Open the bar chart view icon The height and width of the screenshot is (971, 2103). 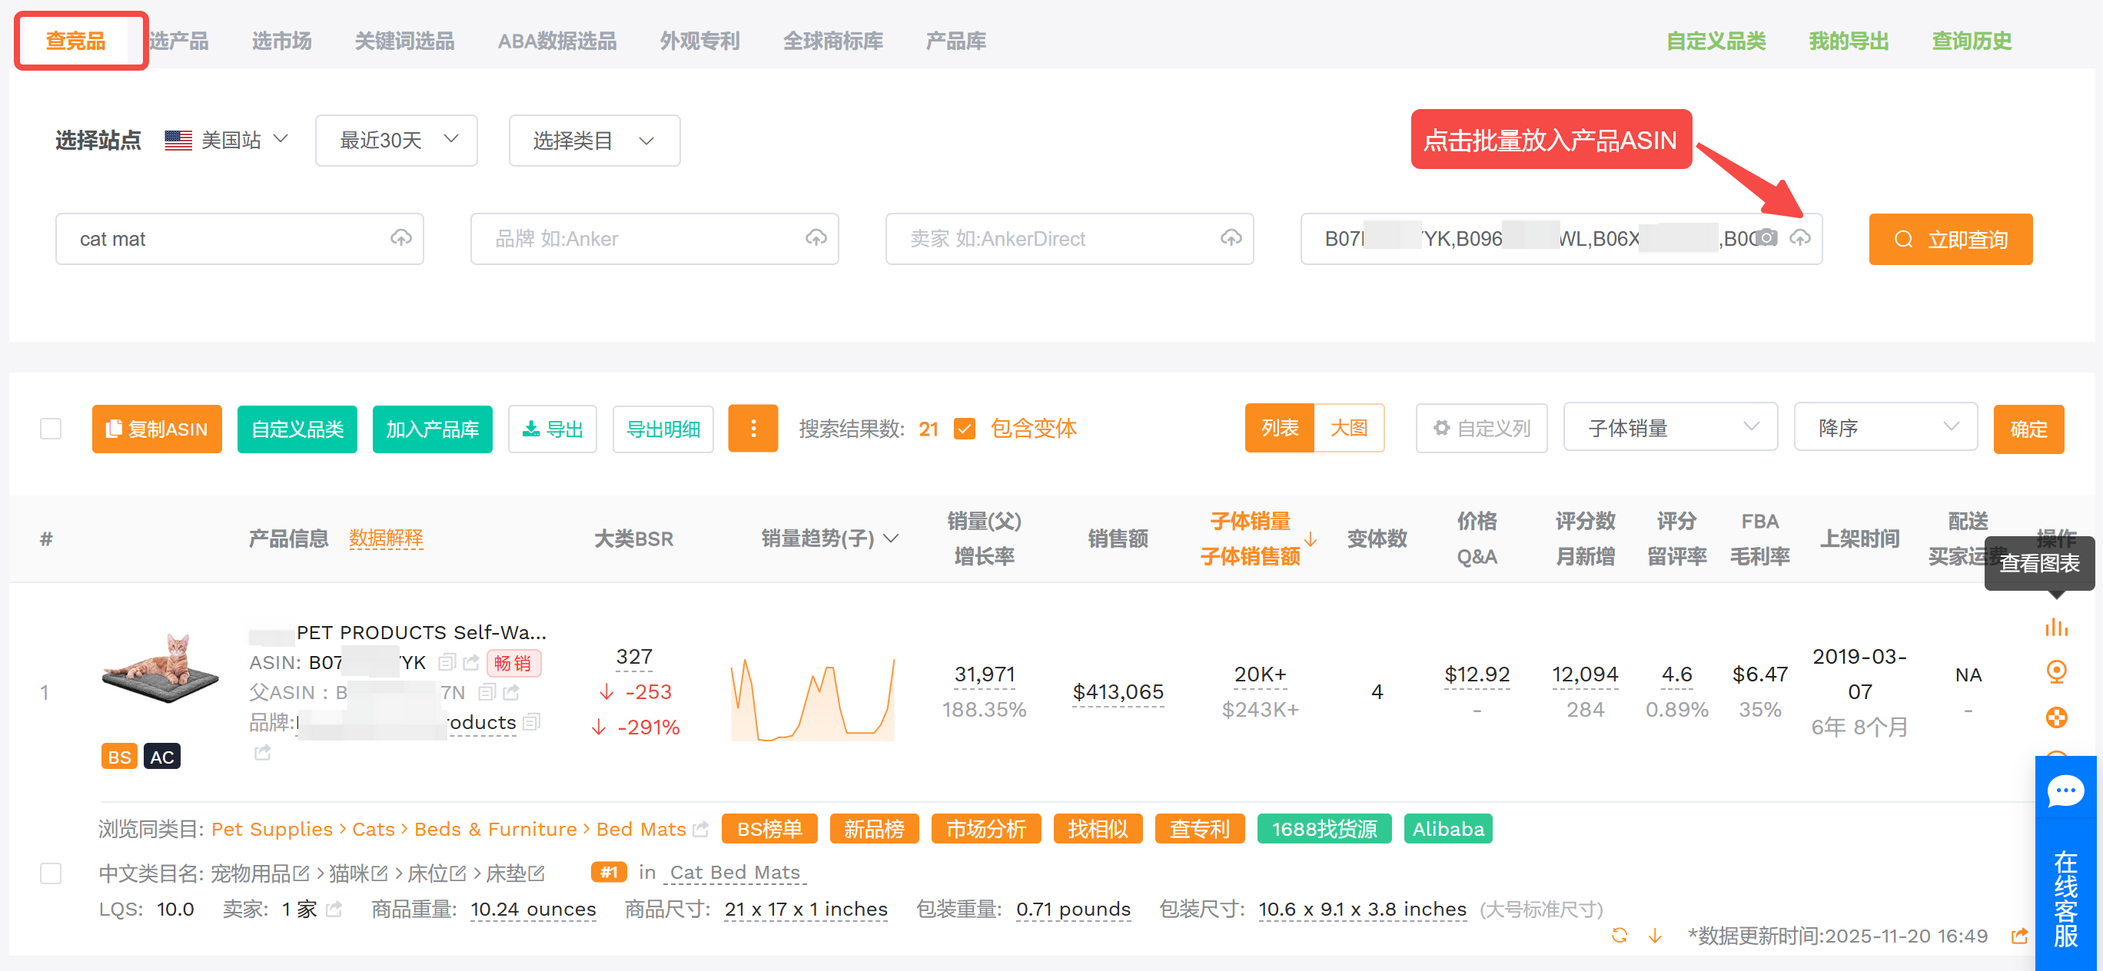tap(2055, 627)
